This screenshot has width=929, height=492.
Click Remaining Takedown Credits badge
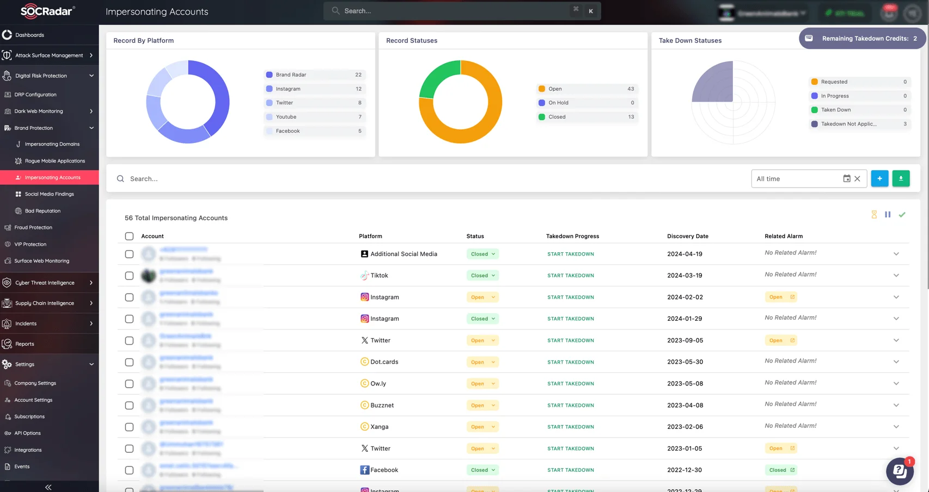[863, 39]
